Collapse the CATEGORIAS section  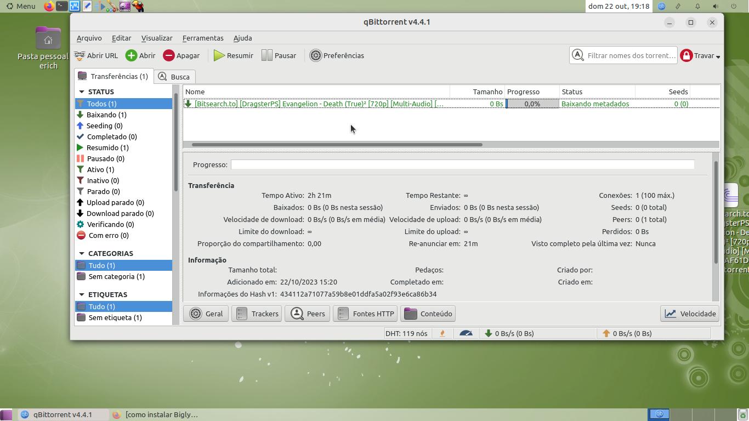pos(82,253)
